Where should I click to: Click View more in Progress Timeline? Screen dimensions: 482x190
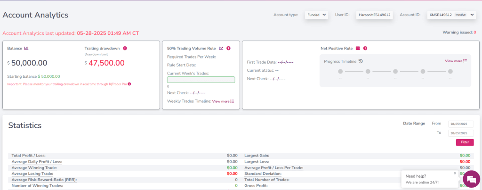pos(456,61)
